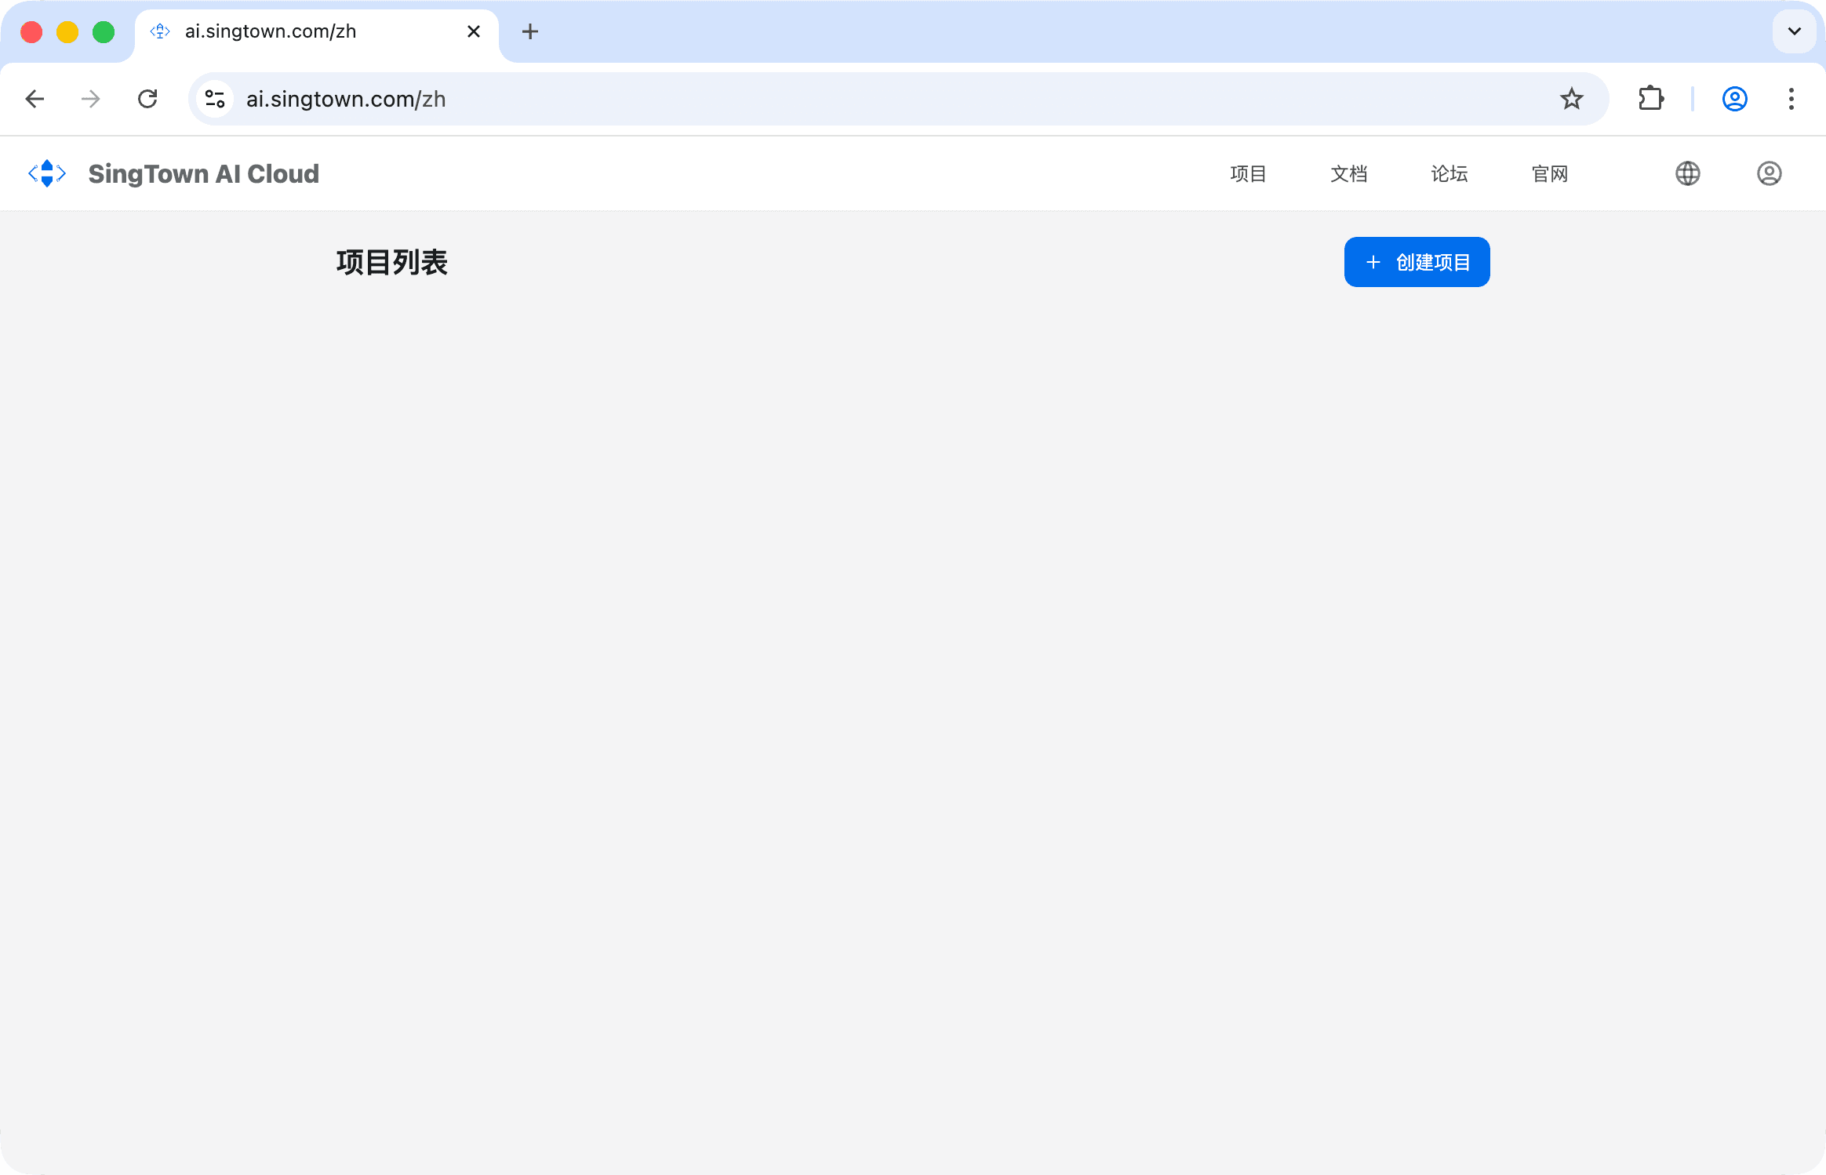Open the language globe selector
This screenshot has height=1175, width=1826.
point(1687,173)
